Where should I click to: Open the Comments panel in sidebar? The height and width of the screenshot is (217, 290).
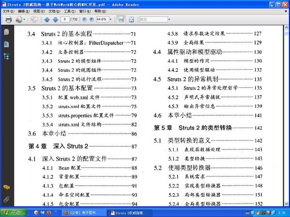pos(6,188)
